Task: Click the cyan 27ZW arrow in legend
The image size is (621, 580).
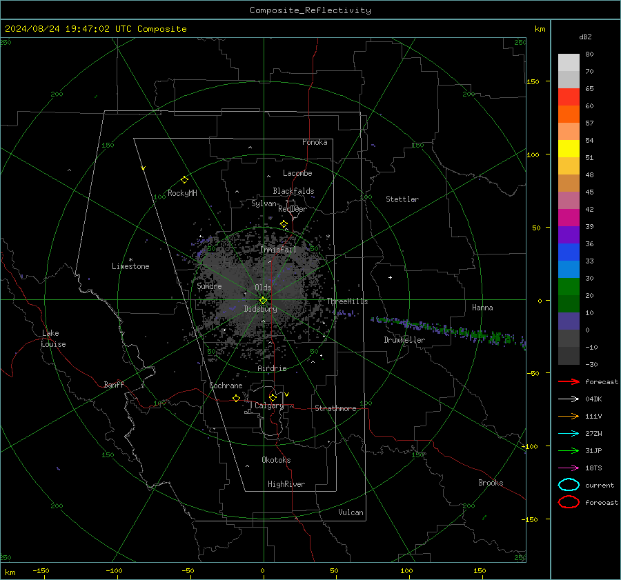Action: pos(569,434)
